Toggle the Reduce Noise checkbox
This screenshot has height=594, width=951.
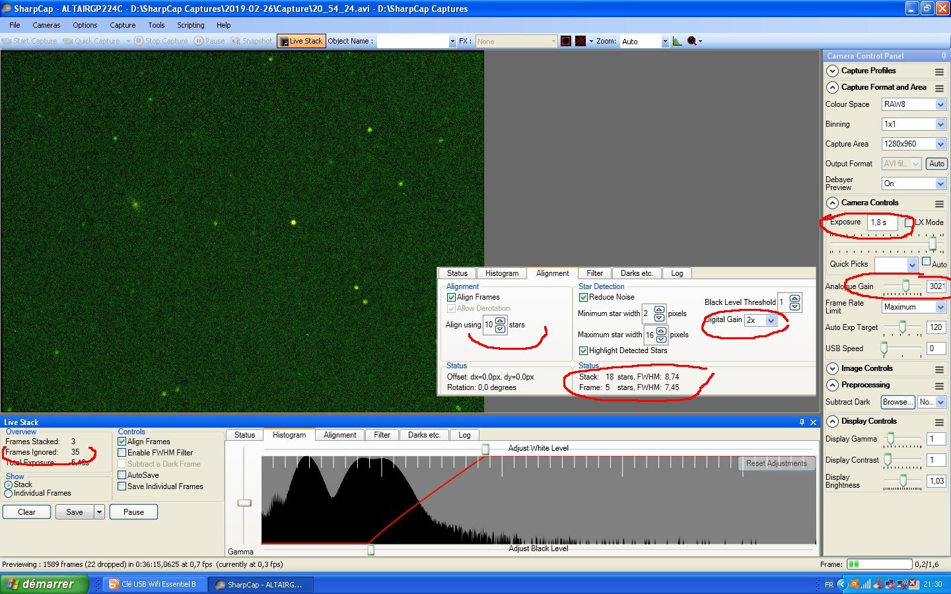[x=583, y=298]
